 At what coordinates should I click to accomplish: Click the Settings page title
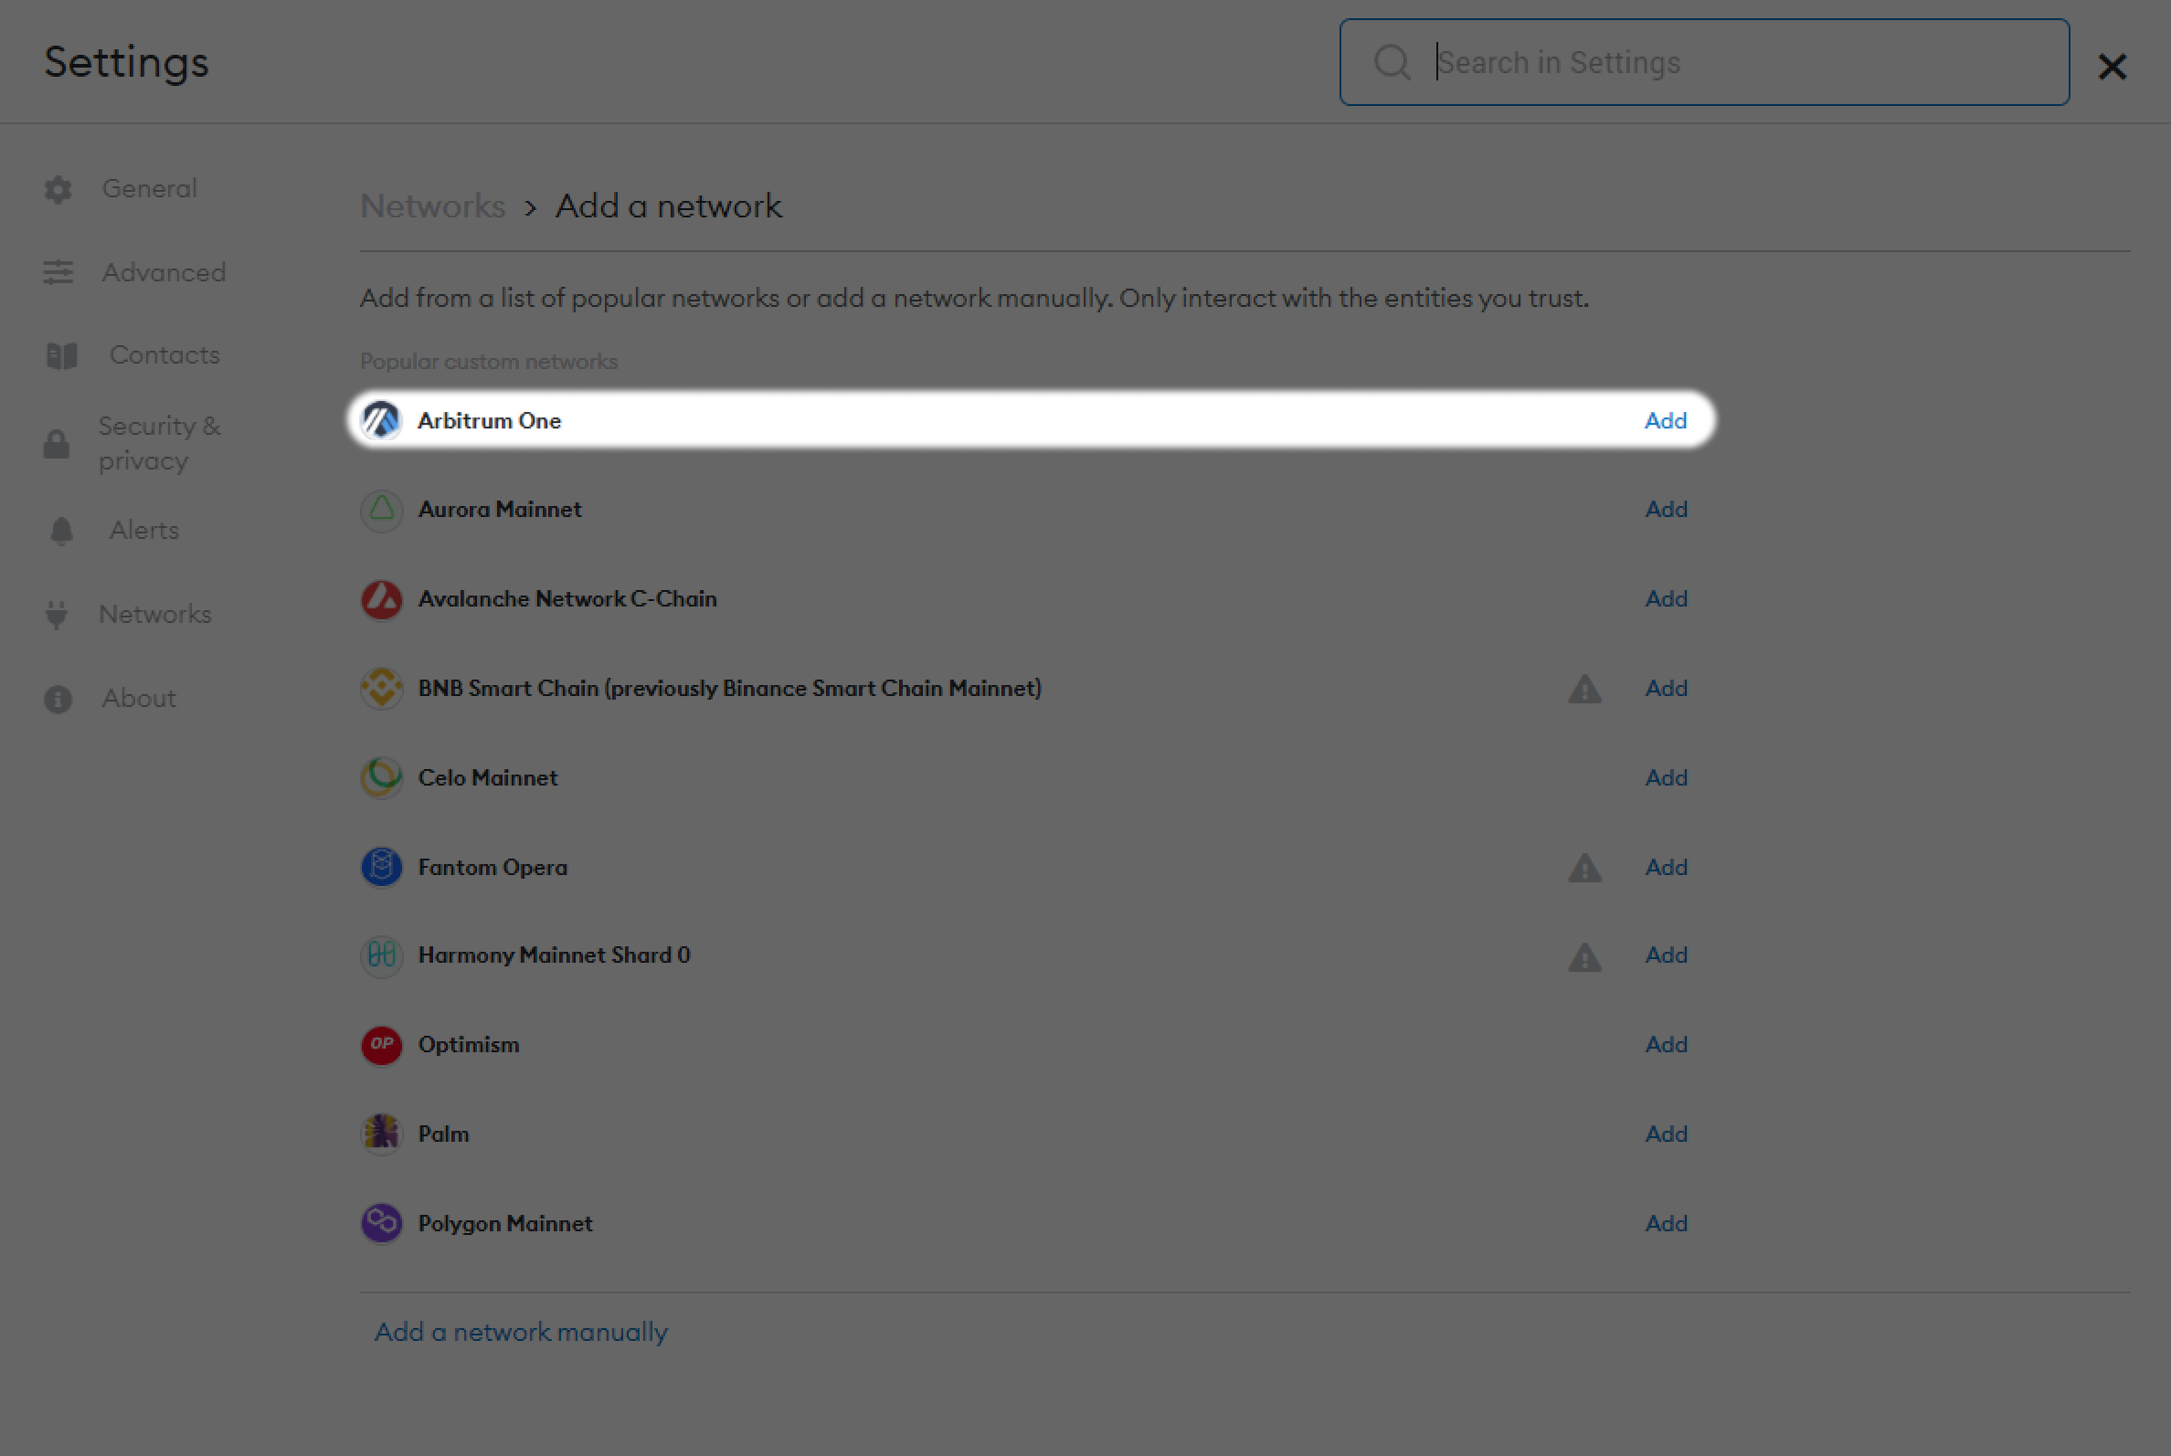pos(126,62)
